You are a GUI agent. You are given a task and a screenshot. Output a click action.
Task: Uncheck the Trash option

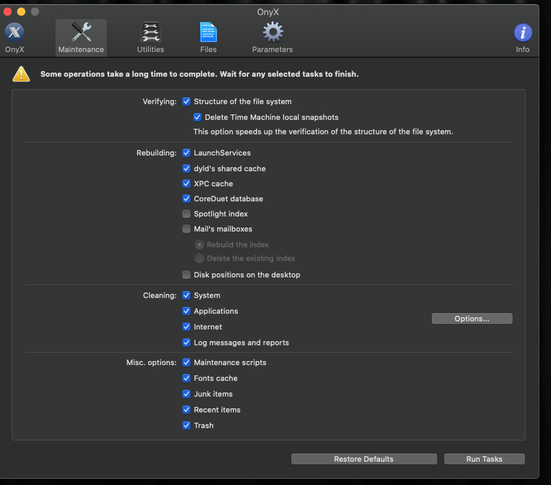pos(186,425)
